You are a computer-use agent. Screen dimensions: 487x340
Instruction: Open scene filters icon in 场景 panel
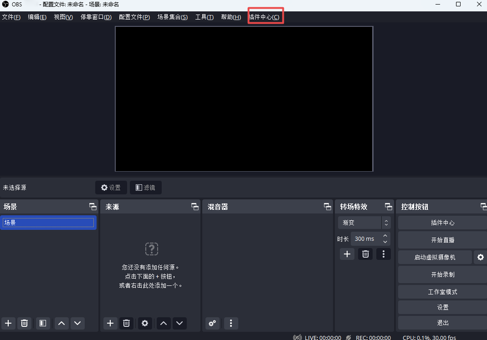(x=43, y=323)
